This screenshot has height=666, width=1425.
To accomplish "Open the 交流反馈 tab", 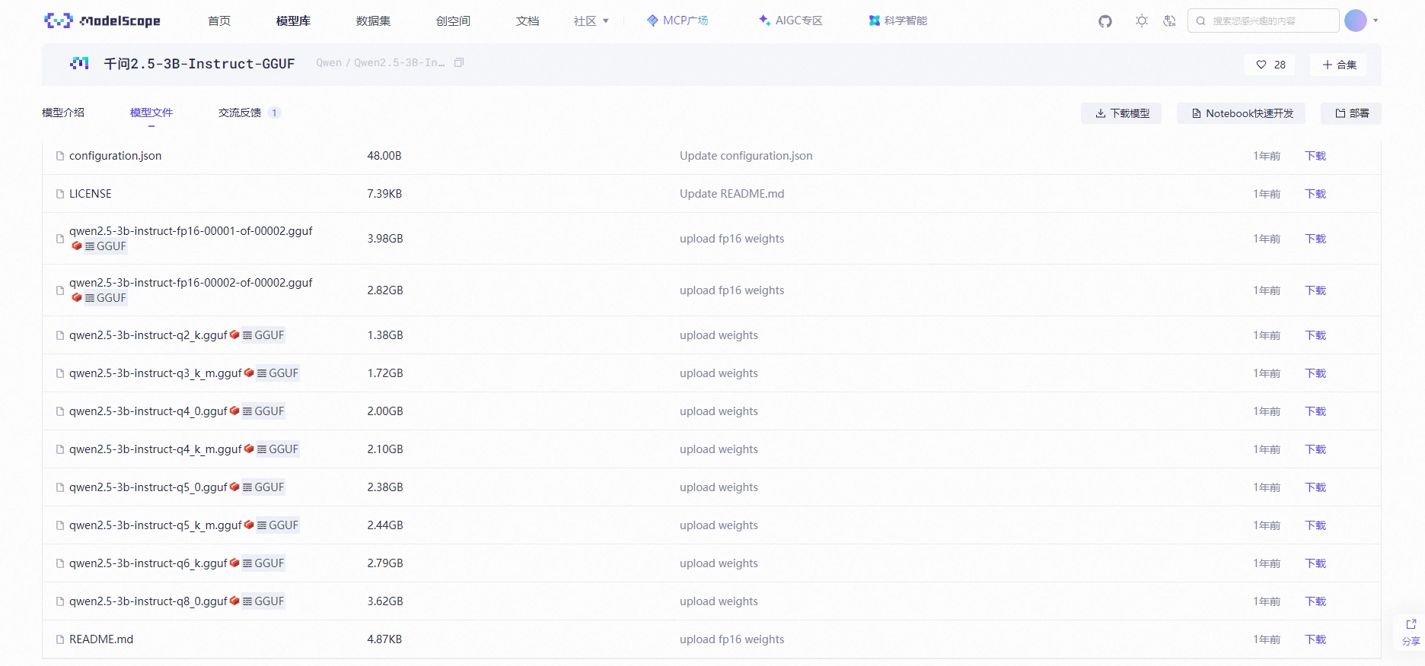I will tap(240, 113).
